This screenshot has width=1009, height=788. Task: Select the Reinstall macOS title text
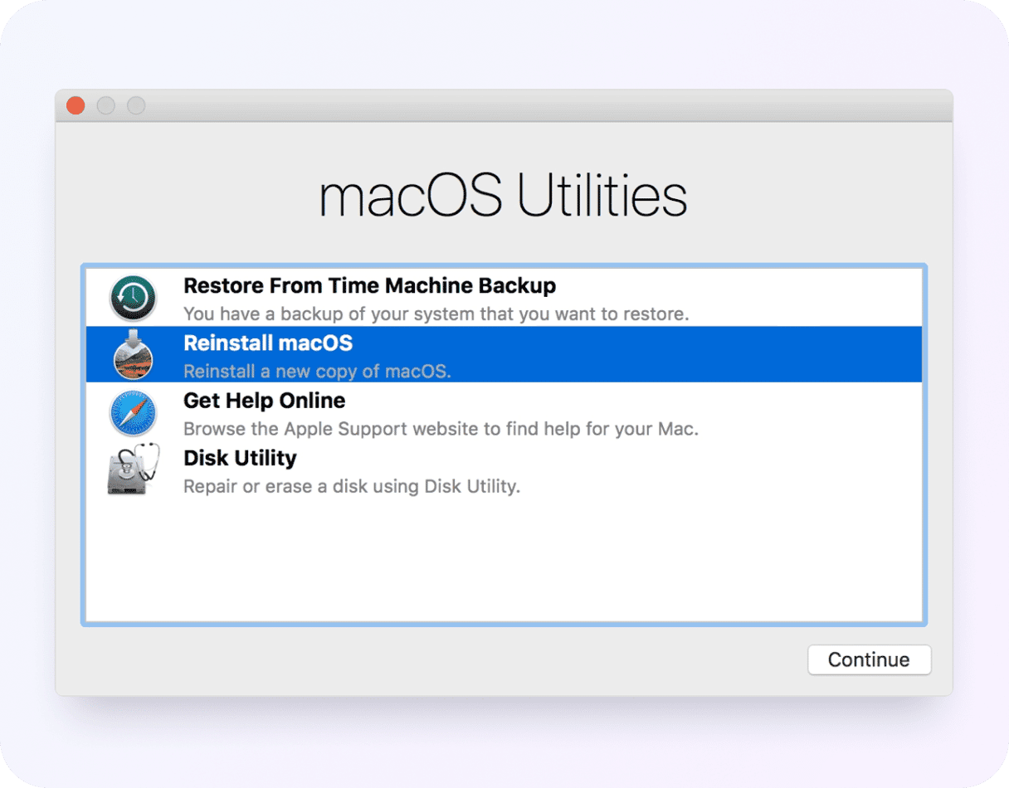pos(267,343)
